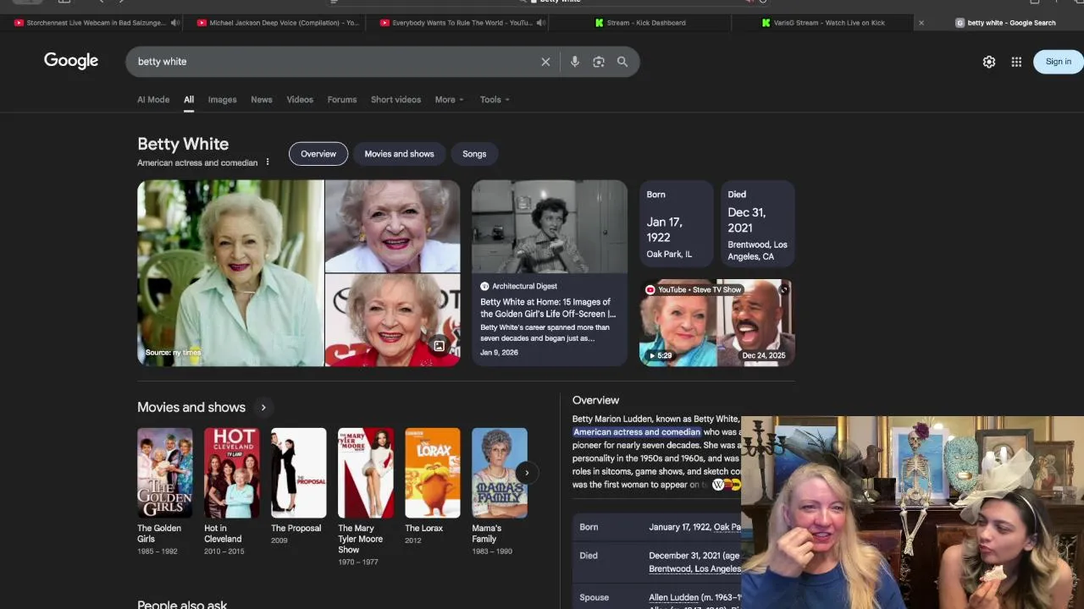1084x609 pixels.
Task: Click the mute icon on Everybody Wants To Rule tab
Action: tap(540, 23)
